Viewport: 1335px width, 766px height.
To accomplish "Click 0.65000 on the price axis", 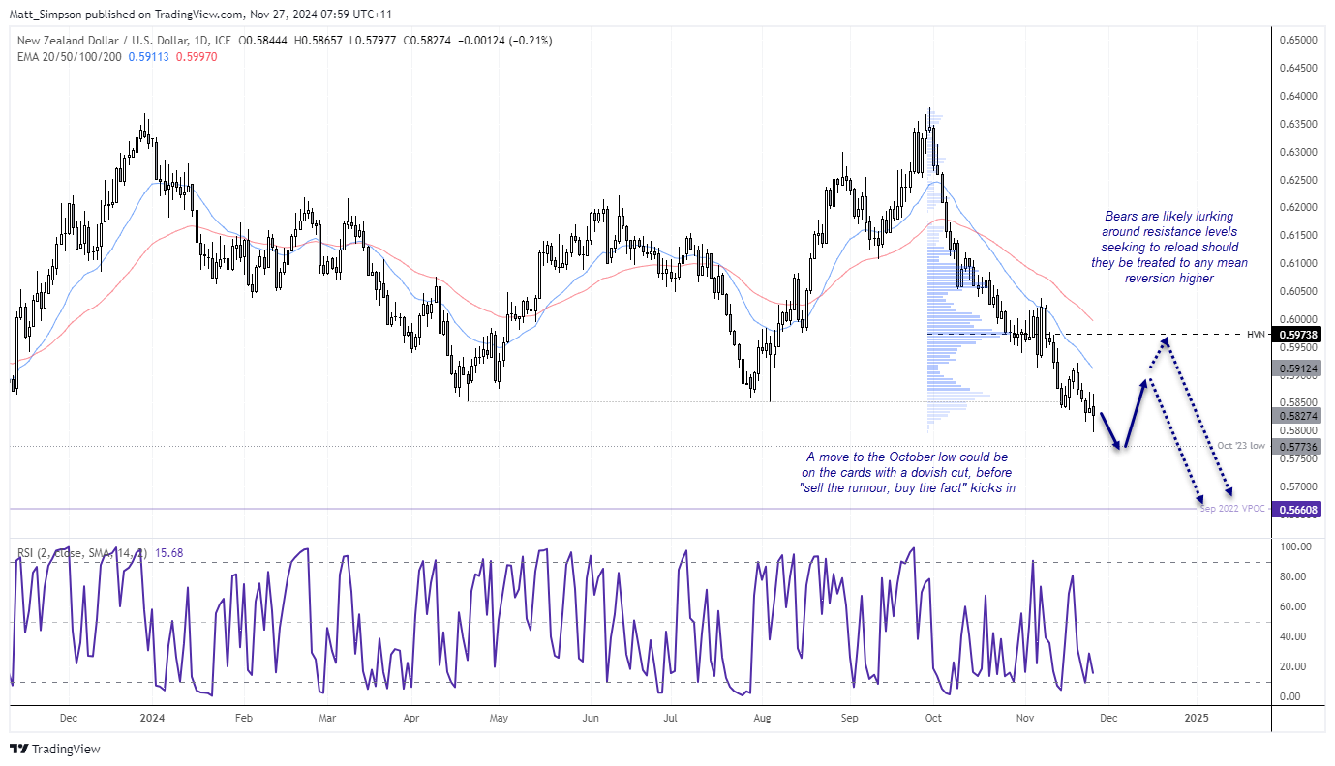I will tap(1296, 41).
